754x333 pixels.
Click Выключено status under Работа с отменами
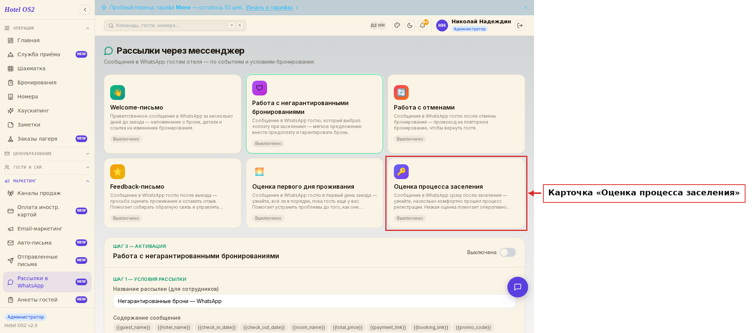click(410, 139)
